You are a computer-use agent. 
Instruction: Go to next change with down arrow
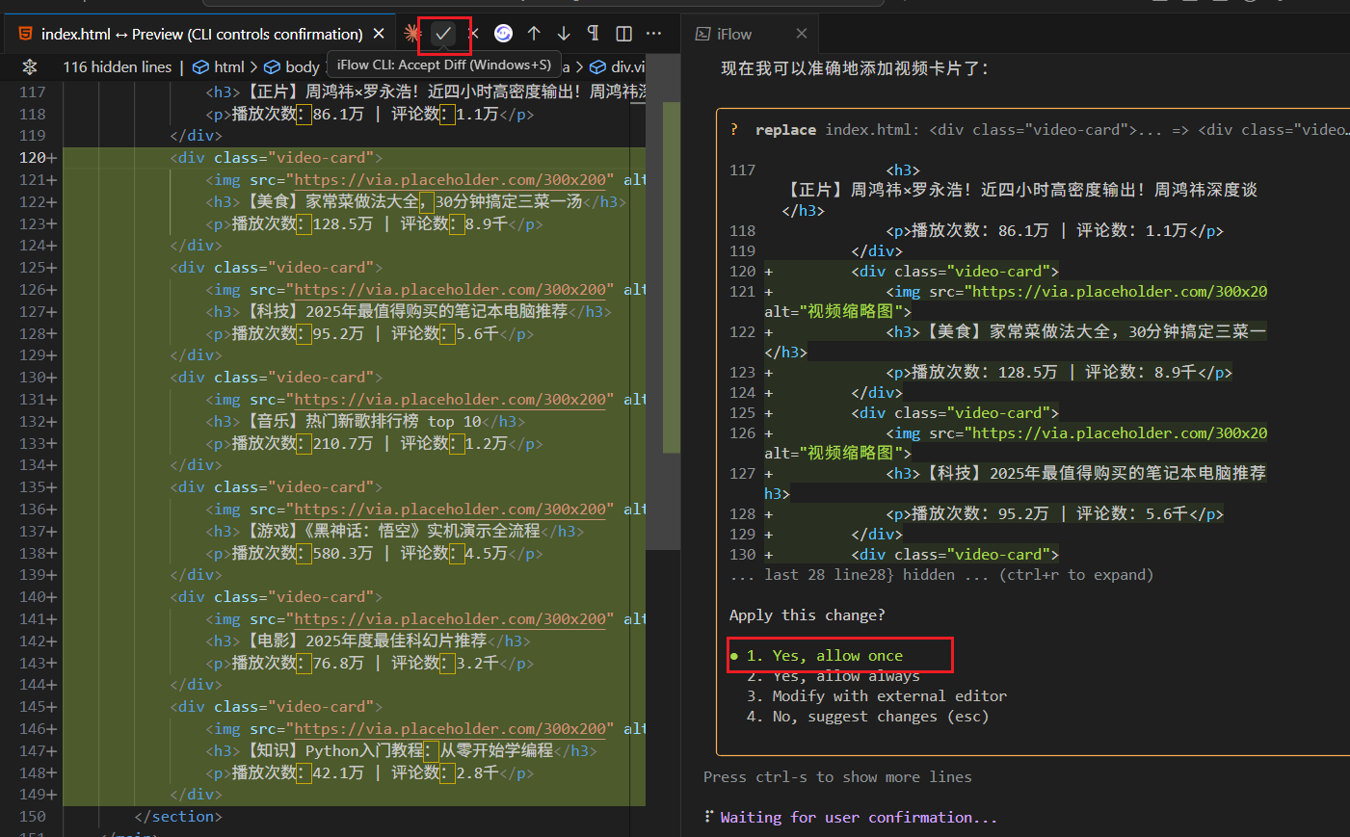coord(564,34)
